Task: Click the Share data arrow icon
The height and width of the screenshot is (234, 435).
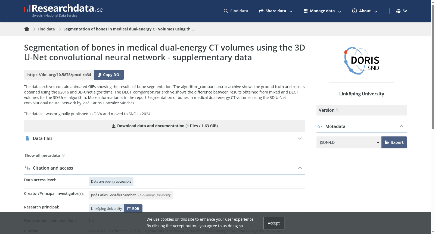Action: pos(261,11)
